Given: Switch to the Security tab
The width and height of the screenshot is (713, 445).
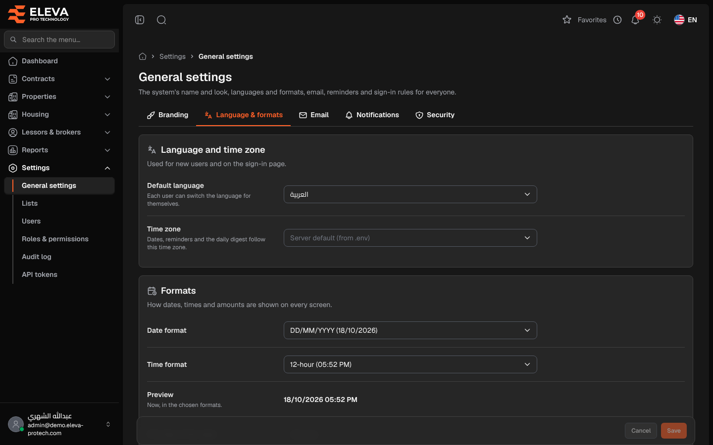Looking at the screenshot, I should click(435, 115).
